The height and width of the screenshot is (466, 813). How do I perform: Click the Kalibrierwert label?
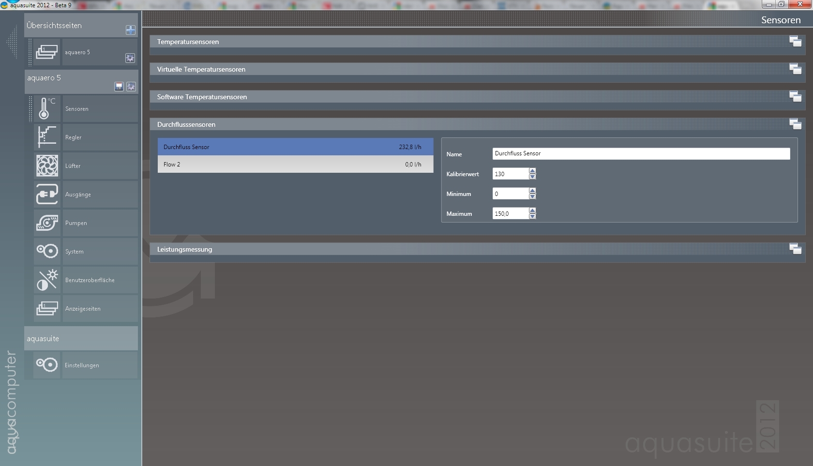(463, 174)
